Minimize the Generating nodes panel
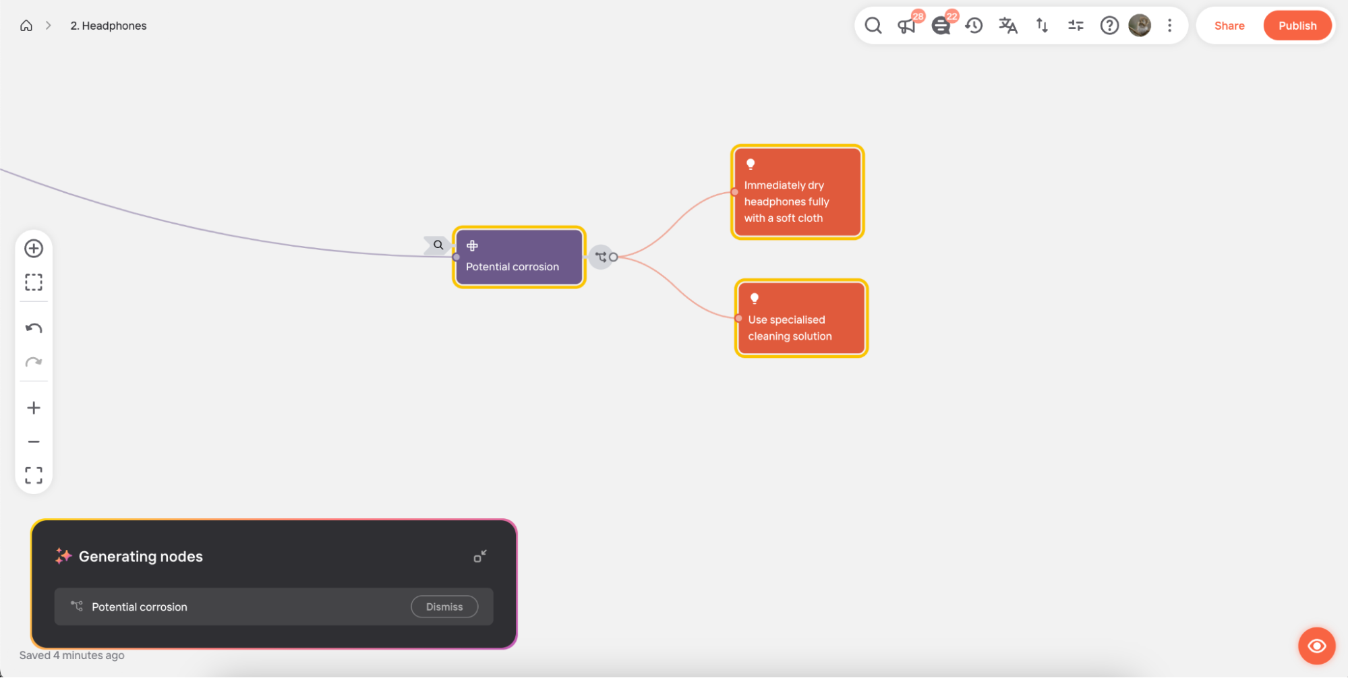The image size is (1348, 678). tap(480, 556)
